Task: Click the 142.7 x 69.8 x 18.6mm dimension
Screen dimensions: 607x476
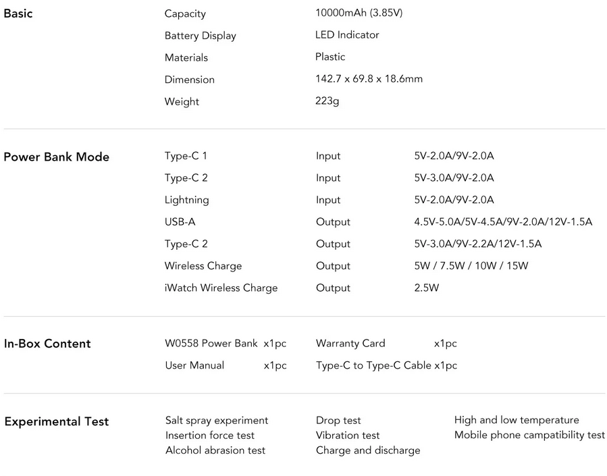Action: pos(369,79)
